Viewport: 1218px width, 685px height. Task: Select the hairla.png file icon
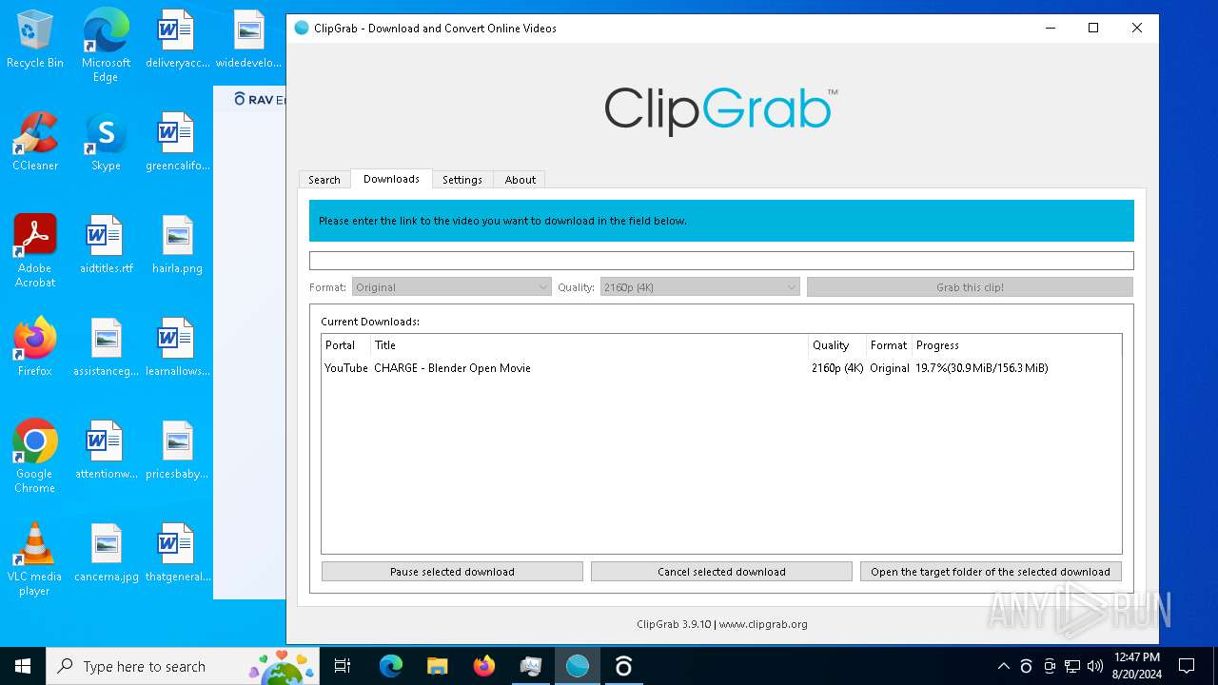coord(177,245)
